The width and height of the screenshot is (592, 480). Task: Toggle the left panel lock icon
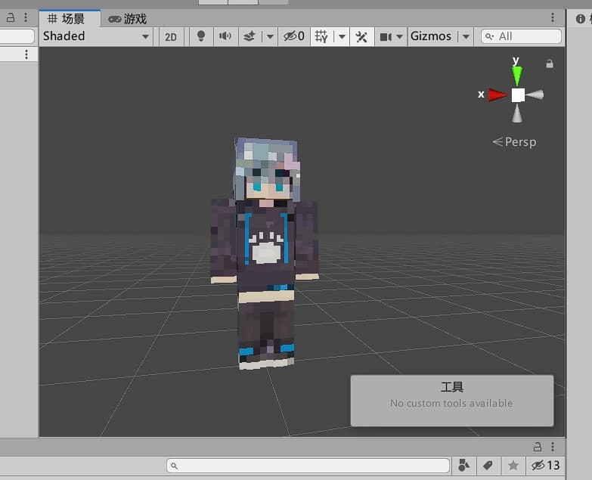point(11,17)
